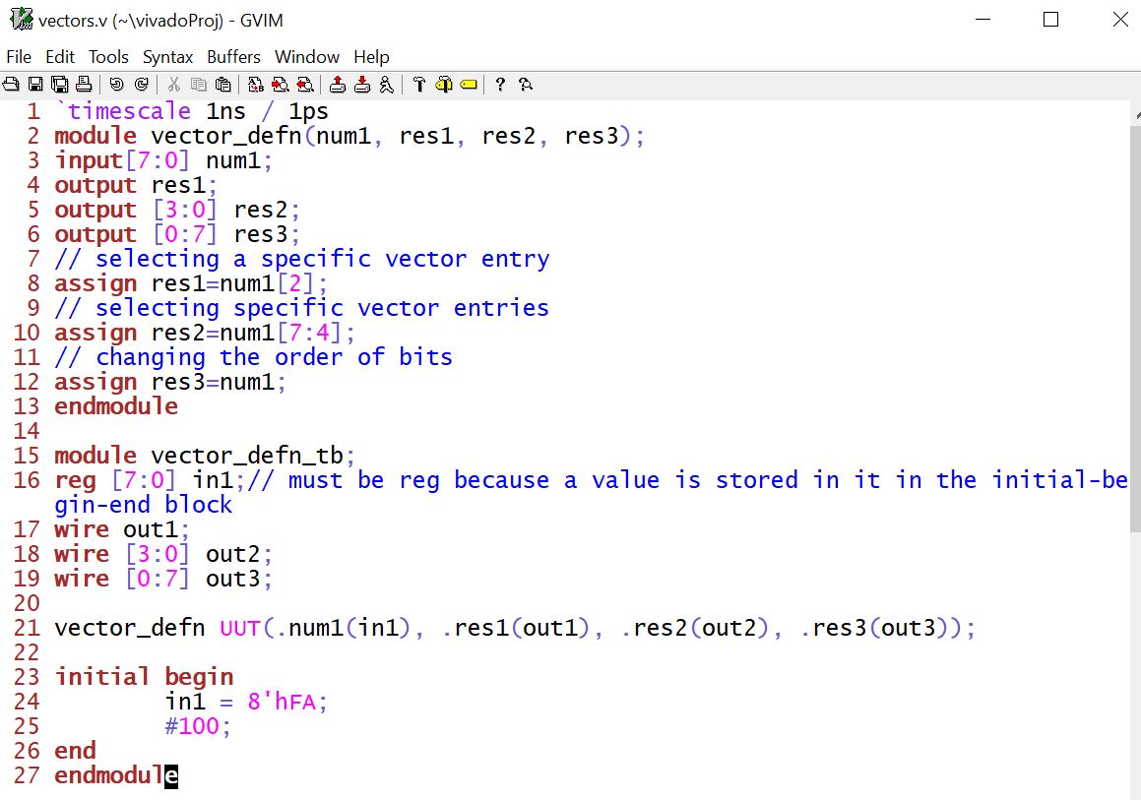Click the Open file toolbar icon

[11, 85]
